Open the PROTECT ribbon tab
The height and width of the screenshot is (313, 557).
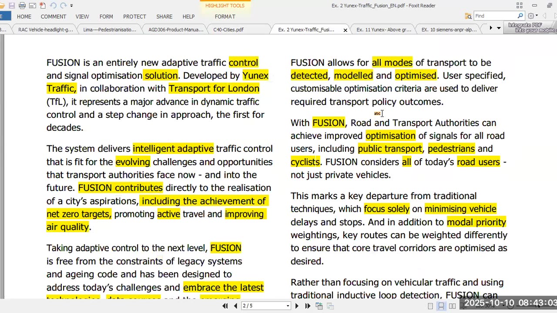click(134, 17)
